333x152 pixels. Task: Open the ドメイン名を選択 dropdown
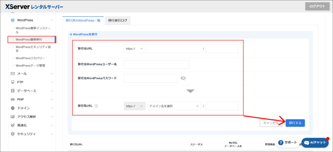coord(174,106)
